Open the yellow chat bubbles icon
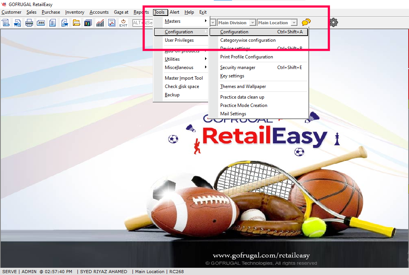409x275 pixels. [x=306, y=22]
